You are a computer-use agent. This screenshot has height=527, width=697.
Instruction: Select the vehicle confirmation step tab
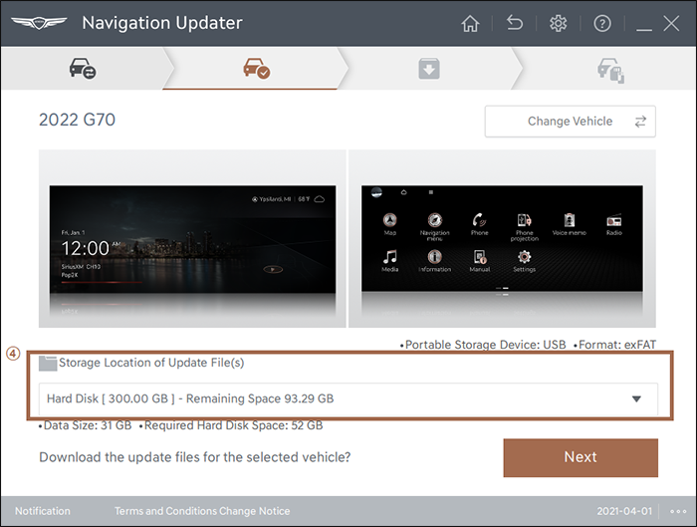256,69
